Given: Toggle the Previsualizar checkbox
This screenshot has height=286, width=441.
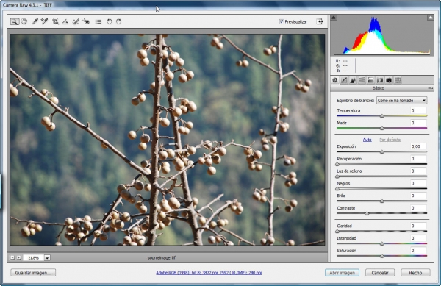Looking at the screenshot, I should (282, 21).
